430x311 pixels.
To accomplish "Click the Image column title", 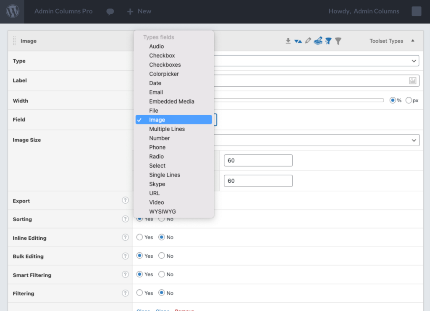I will [x=29, y=41].
